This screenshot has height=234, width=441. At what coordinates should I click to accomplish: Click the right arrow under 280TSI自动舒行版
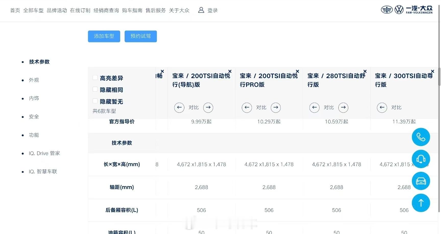[x=343, y=107]
